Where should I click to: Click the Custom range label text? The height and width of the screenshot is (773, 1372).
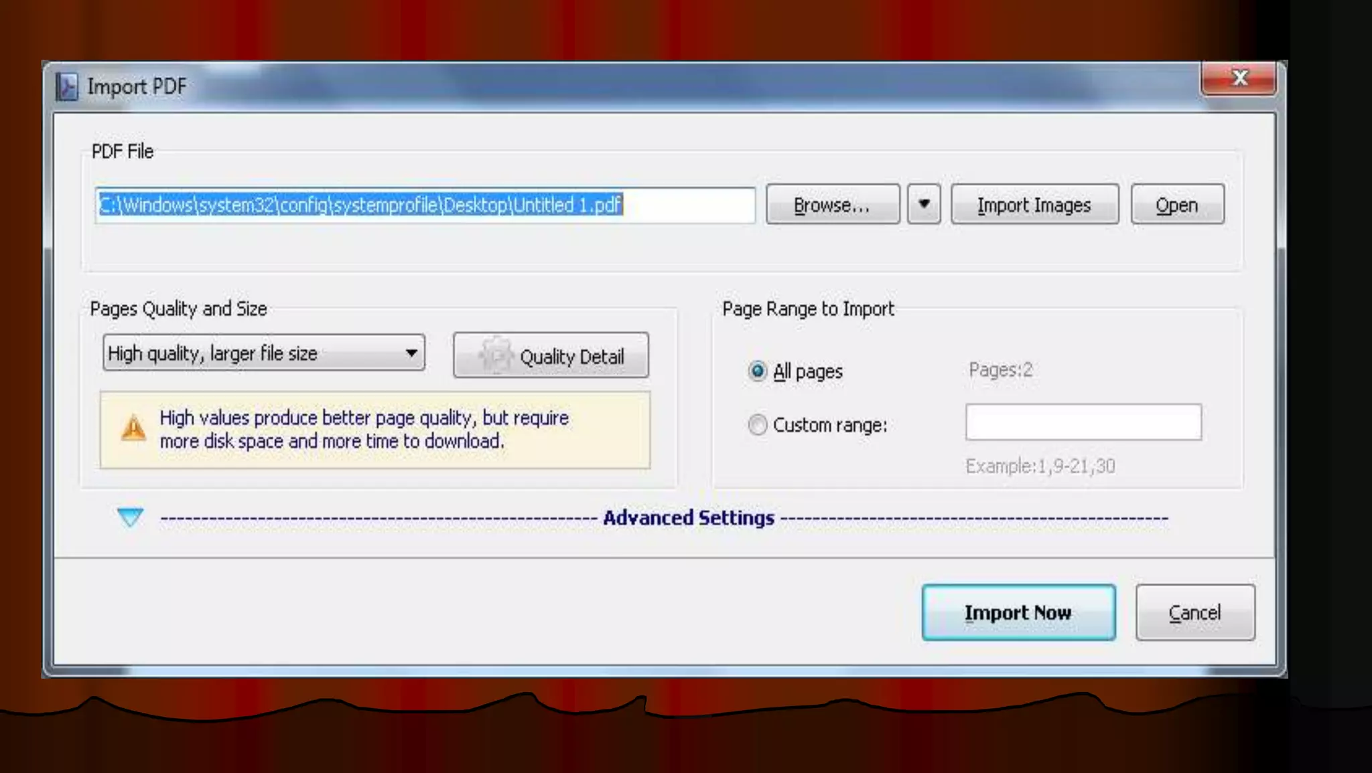coord(829,425)
